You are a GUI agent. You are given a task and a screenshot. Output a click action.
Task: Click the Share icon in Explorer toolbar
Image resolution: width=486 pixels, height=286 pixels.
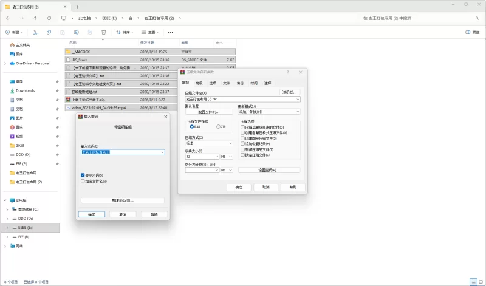click(x=90, y=32)
